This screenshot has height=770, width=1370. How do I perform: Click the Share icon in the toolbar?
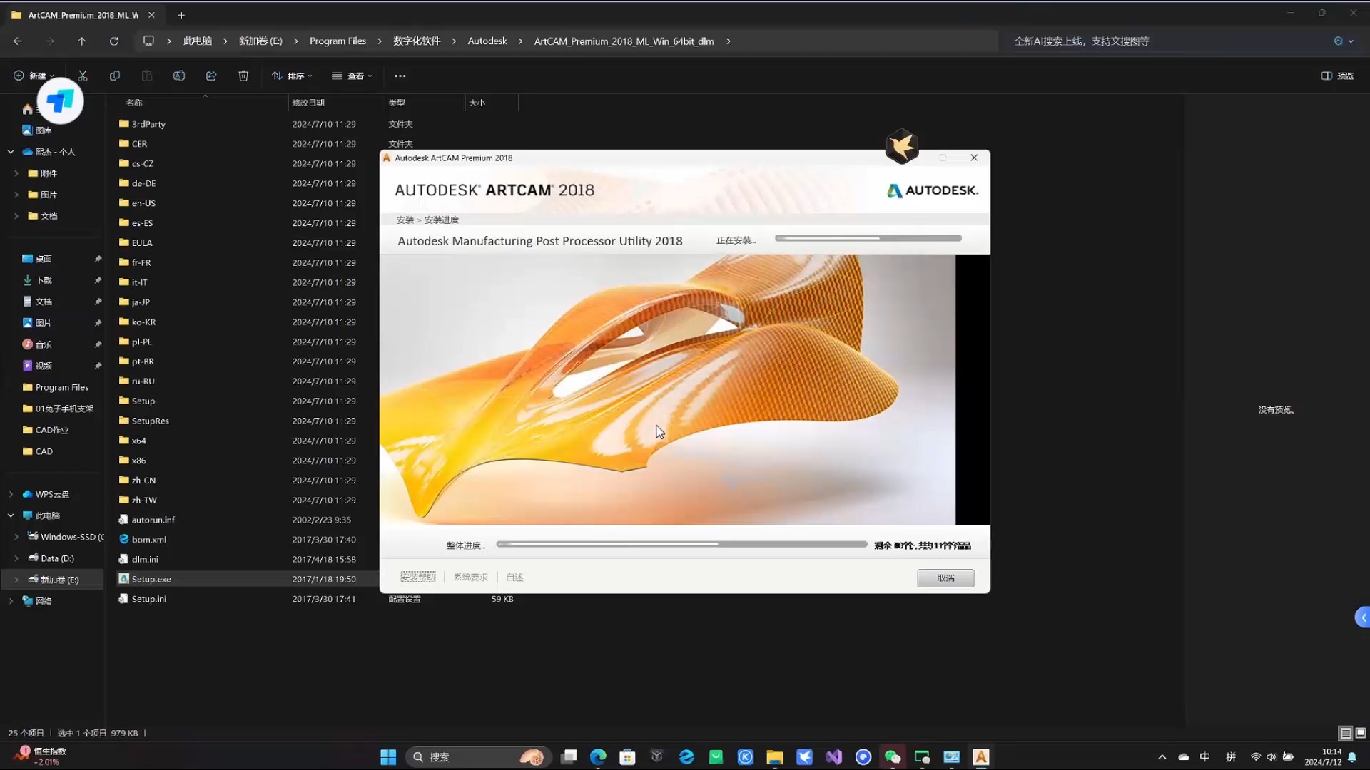pos(211,76)
